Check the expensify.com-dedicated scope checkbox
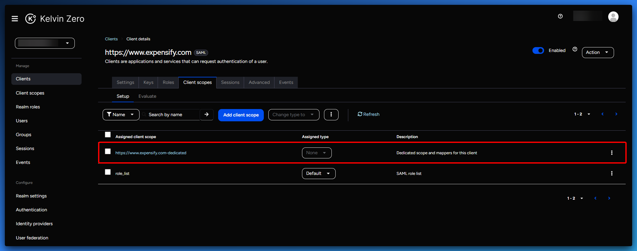 (x=108, y=151)
